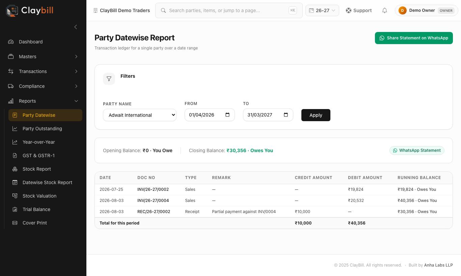Open the To date calendar picker

tap(286, 115)
